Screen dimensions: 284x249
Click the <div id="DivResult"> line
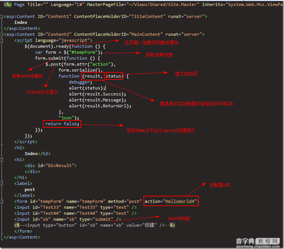pyautogui.click(x=51, y=166)
